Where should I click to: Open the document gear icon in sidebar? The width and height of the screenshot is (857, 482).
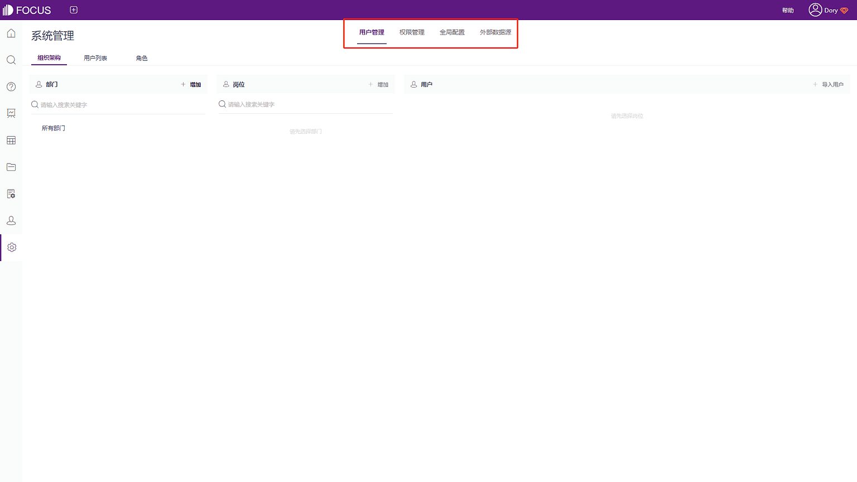[x=11, y=194]
